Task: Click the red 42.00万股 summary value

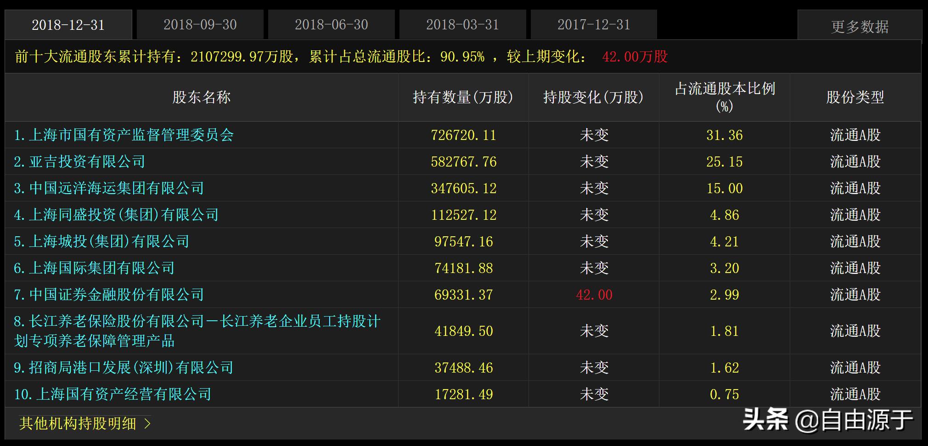Action: click(635, 57)
